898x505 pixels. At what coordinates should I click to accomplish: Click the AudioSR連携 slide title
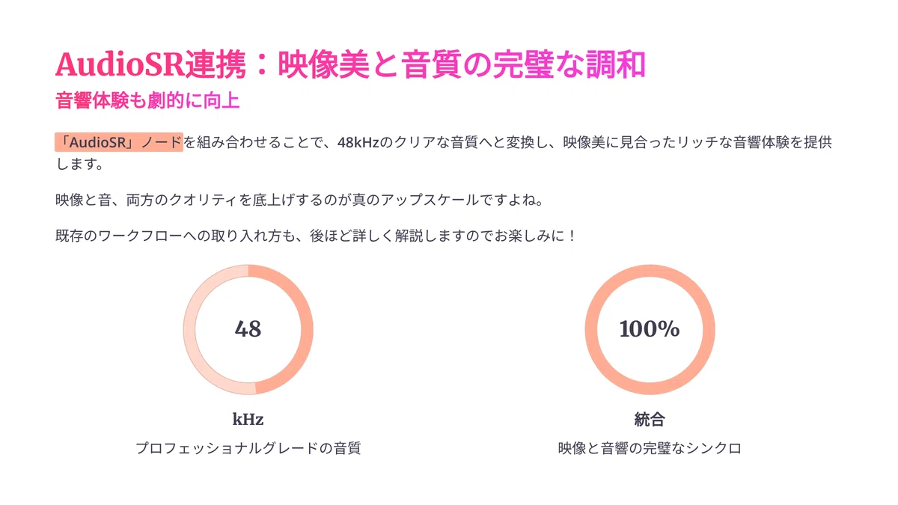[x=350, y=66]
